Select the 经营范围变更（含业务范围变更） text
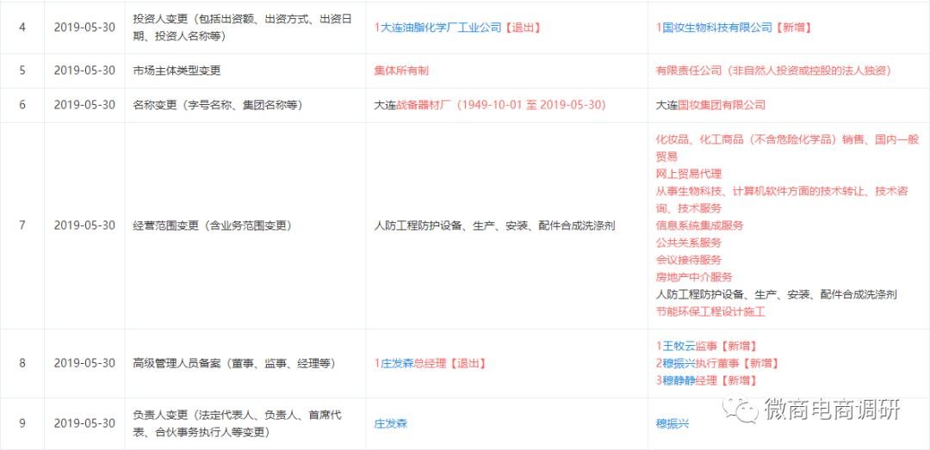930x450 pixels. [213, 226]
